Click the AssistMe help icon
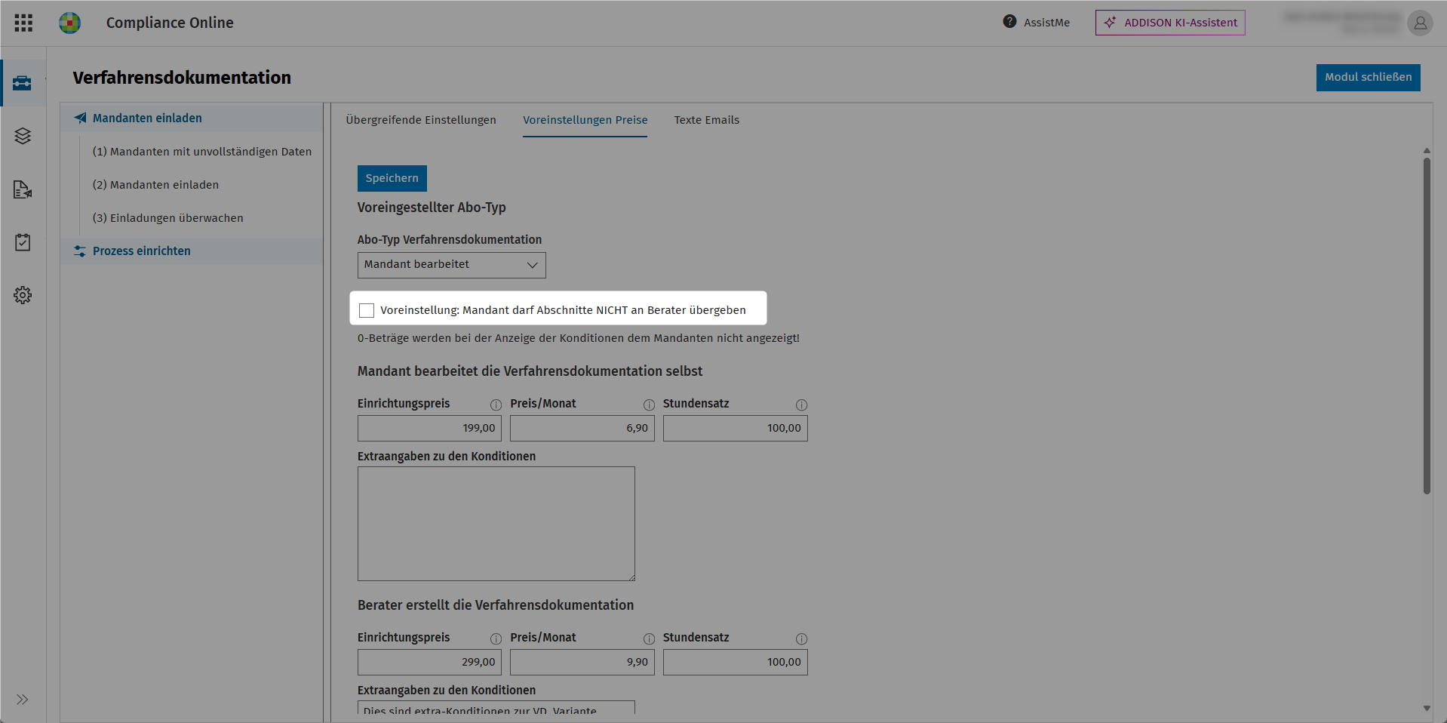Viewport: 1447px width, 723px height. click(1009, 22)
